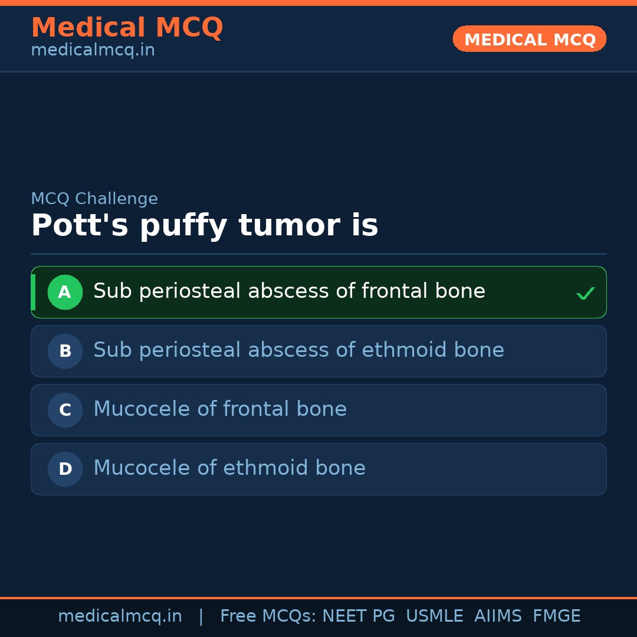This screenshot has width=637, height=637.
Task: Click the 'Medical MCQ' header title
Action: pyautogui.click(x=127, y=28)
